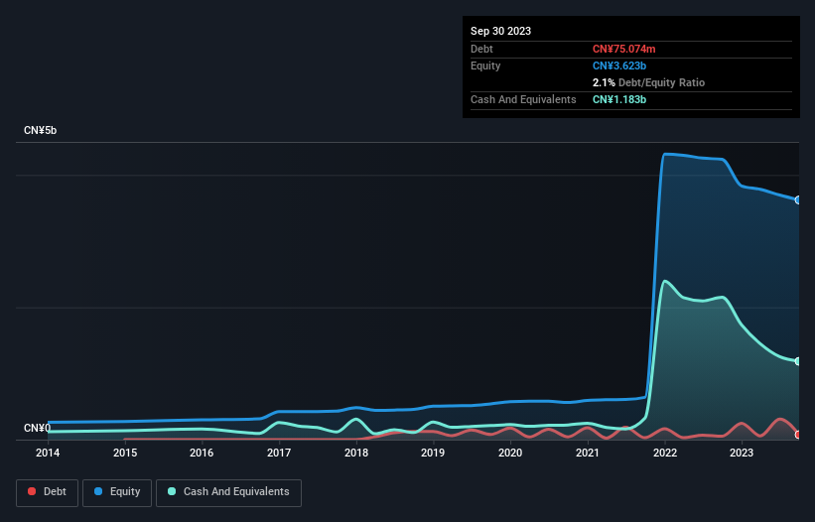Click the CN¥0 y-axis label
The width and height of the screenshot is (815, 522).
[38, 428]
